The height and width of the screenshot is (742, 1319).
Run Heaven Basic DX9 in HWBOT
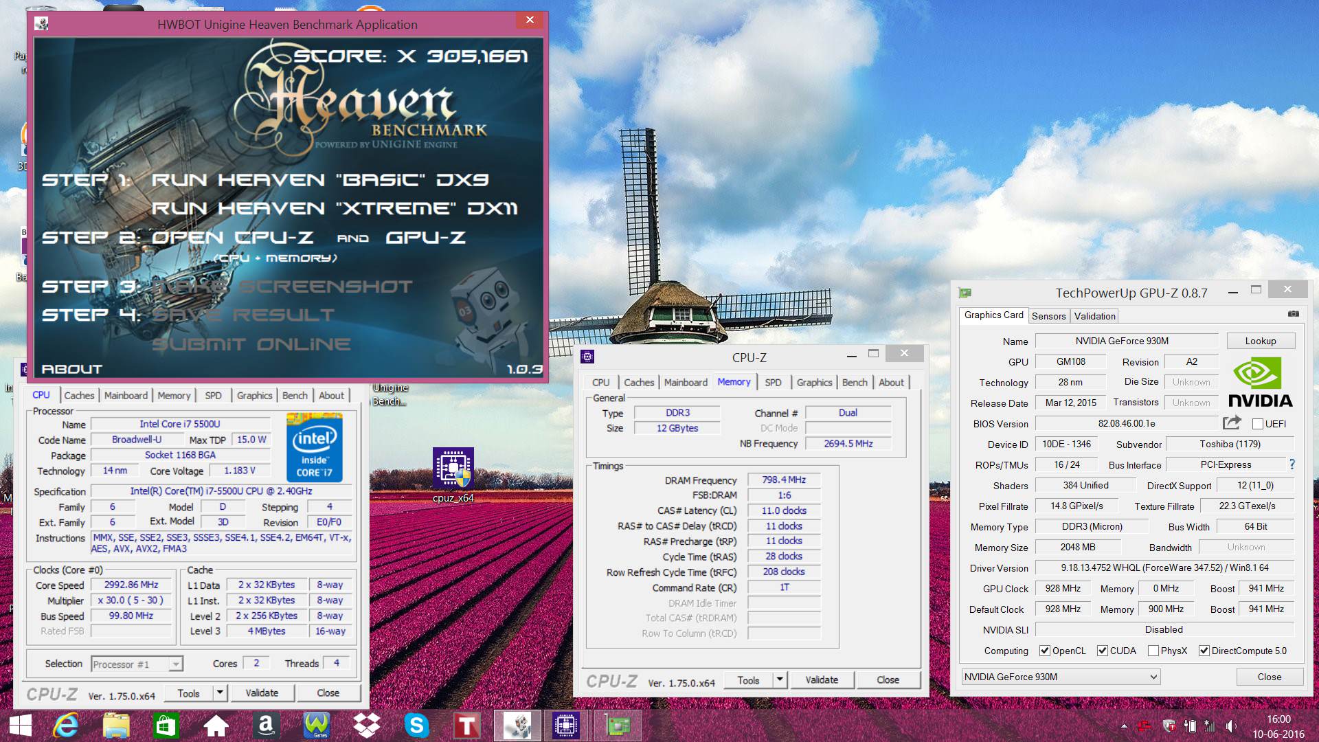320,180
